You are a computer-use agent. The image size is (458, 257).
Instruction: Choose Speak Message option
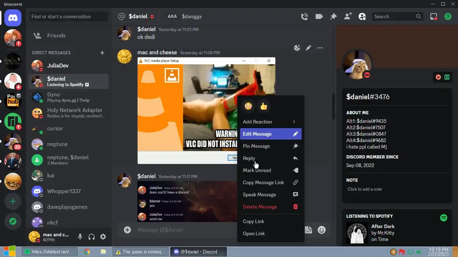tap(271, 195)
